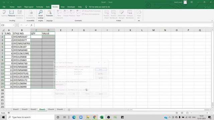Add a new sheet with plus icon
Image resolution: width=214 pixels, height=120 pixels.
(69, 110)
